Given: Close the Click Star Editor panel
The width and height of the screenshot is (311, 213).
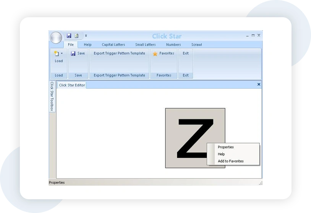Looking at the screenshot, I should pos(259,85).
